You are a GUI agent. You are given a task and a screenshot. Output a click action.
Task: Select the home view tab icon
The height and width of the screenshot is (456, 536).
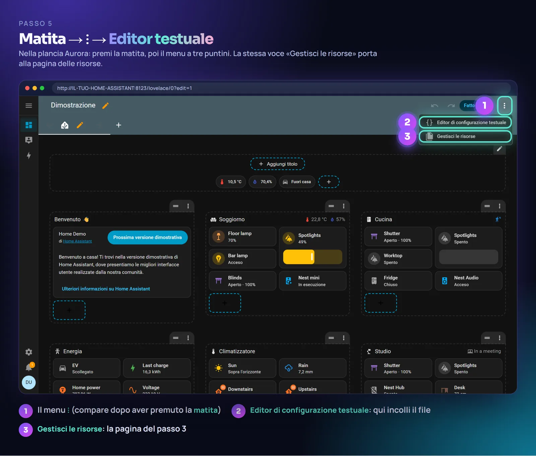pos(65,125)
